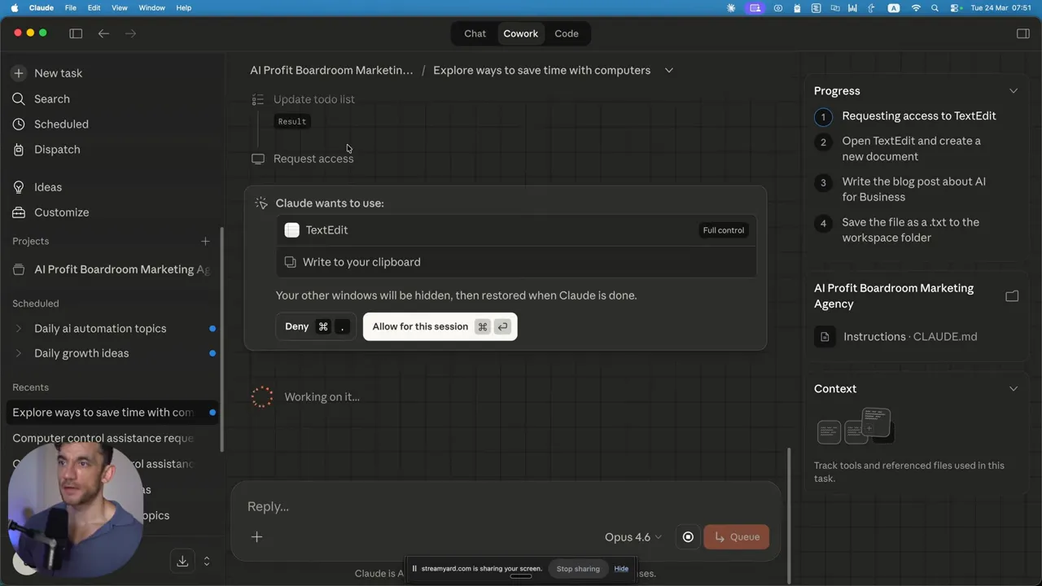
Task: Click Stop sharing in StreamYard bar
Action: coord(578,569)
